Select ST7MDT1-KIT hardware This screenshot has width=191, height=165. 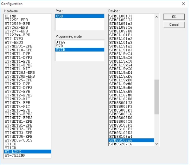click(x=28, y=69)
